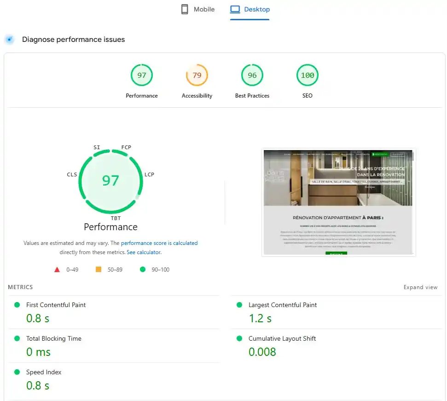Click the large Performance 97 circular gauge
Viewport: 447px width, 401px height.
[110, 180]
